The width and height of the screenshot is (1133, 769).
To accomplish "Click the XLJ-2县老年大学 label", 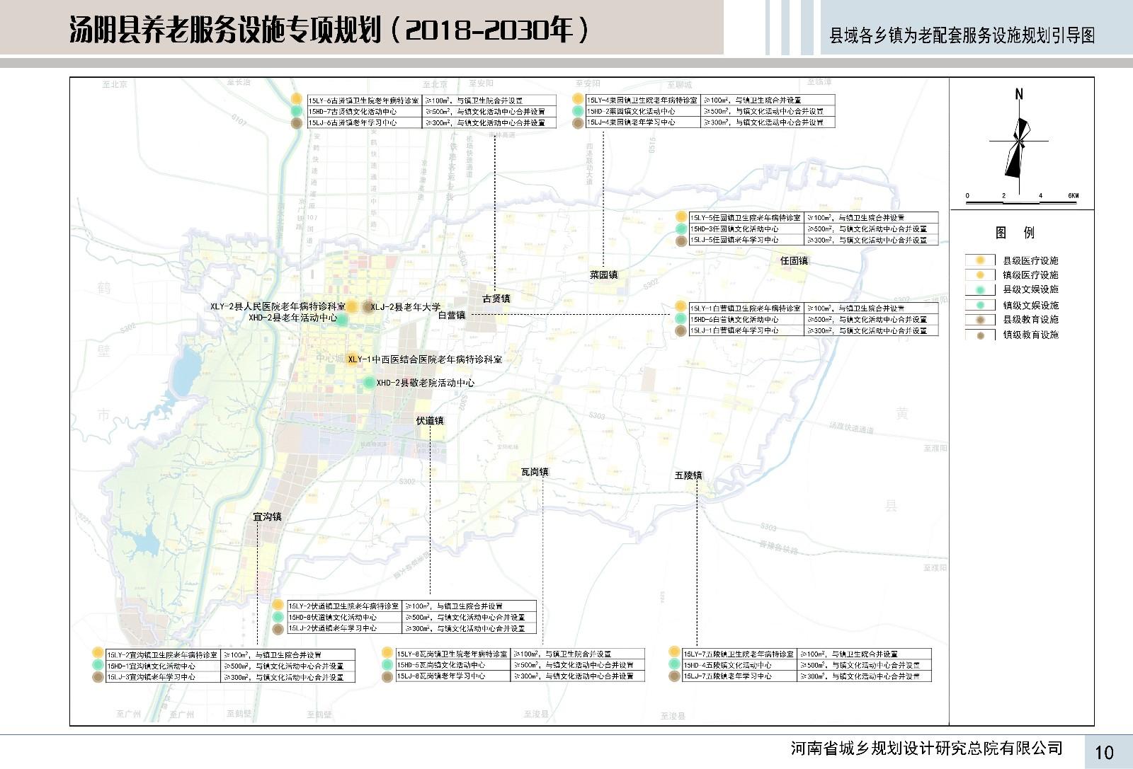I will 406,307.
